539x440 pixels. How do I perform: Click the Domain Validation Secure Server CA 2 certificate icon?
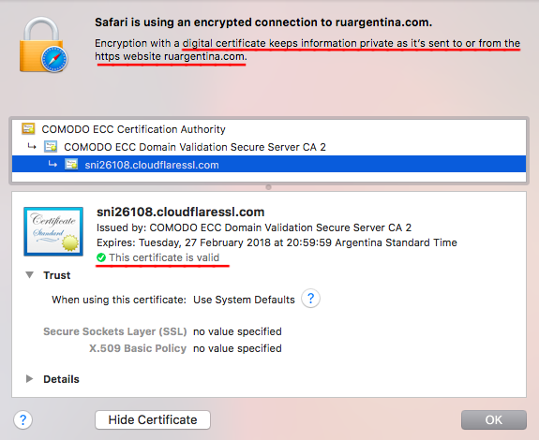[51, 147]
